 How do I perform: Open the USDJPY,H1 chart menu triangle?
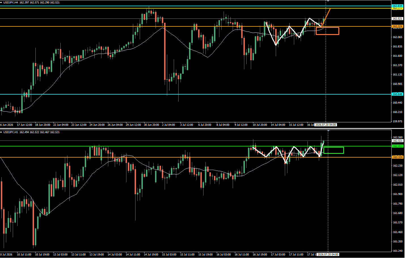1,132
